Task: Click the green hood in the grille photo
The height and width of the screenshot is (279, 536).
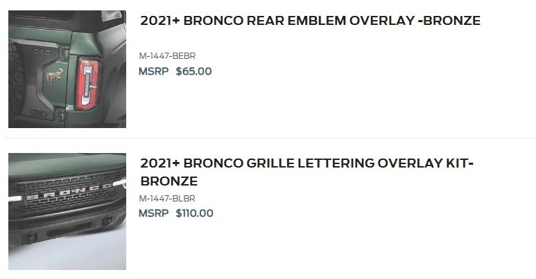Action: click(67, 164)
